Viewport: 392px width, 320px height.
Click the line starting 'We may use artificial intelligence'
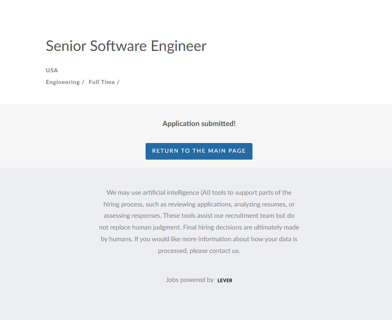click(x=199, y=192)
